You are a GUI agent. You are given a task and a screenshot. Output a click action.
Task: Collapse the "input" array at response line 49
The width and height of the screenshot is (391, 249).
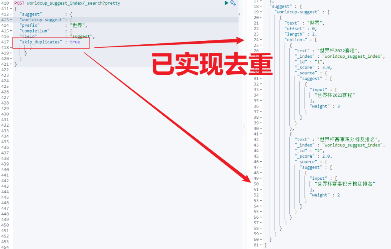pyautogui.click(x=261, y=178)
